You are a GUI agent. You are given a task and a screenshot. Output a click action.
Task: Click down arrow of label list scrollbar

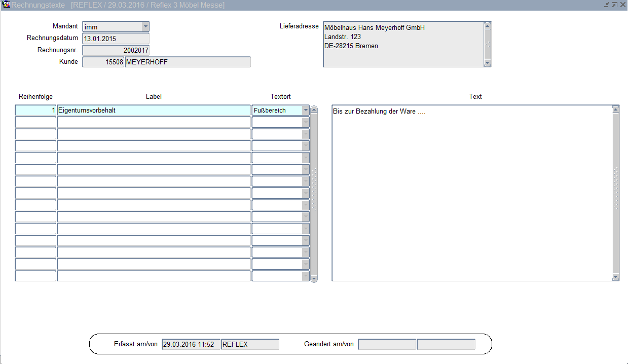click(314, 278)
